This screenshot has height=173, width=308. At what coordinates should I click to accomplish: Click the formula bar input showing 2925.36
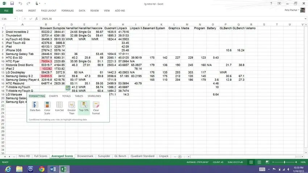pos(172,19)
